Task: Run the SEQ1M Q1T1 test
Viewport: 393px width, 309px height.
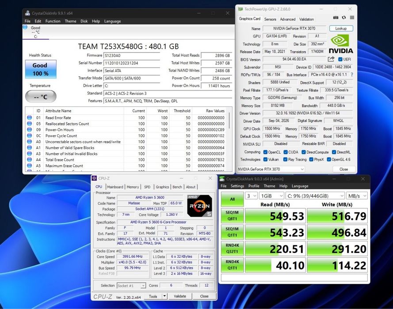Action: [232, 232]
